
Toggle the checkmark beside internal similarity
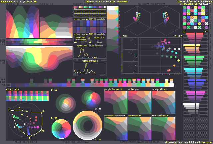[90, 38]
